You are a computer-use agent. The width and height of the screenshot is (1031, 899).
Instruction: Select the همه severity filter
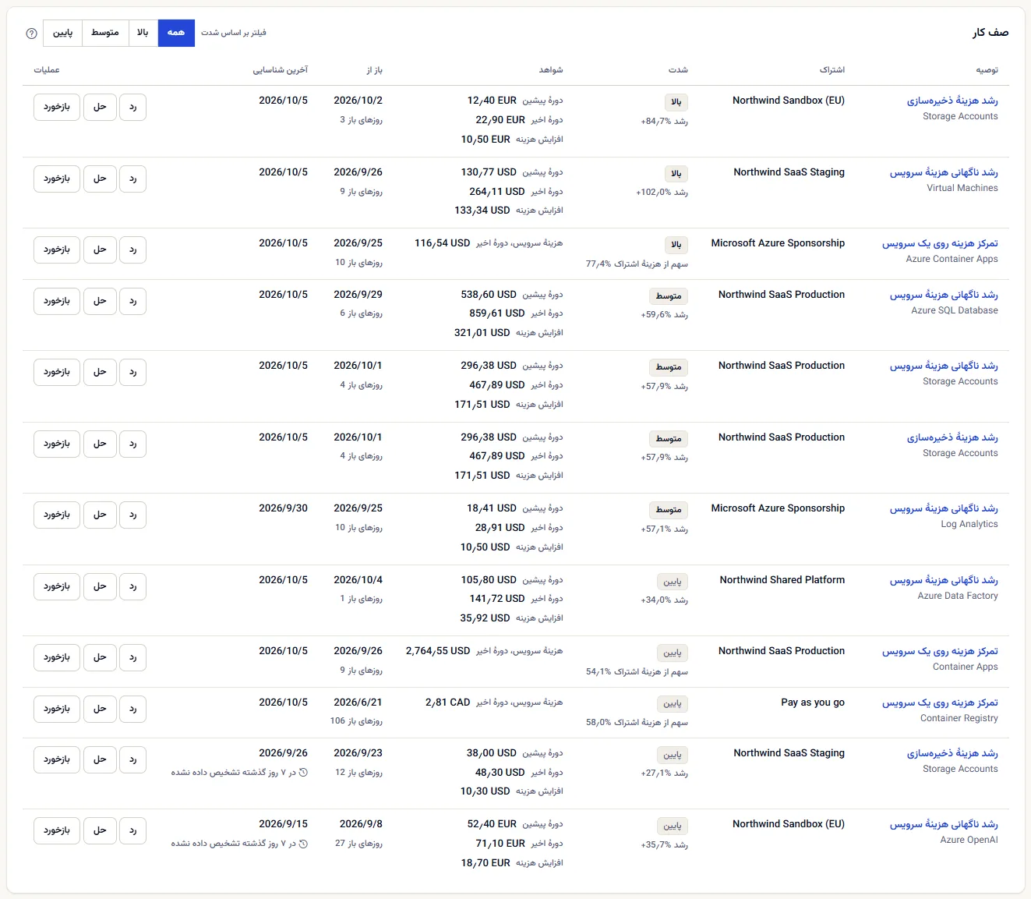(x=176, y=33)
